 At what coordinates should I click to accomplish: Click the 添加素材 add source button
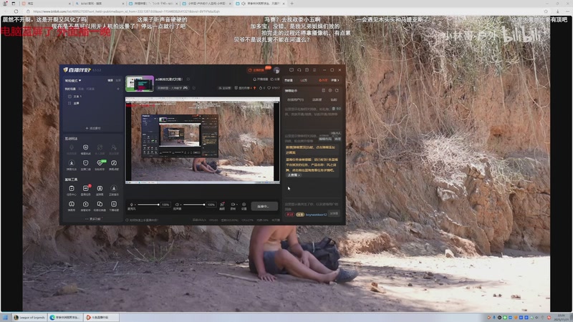click(94, 128)
